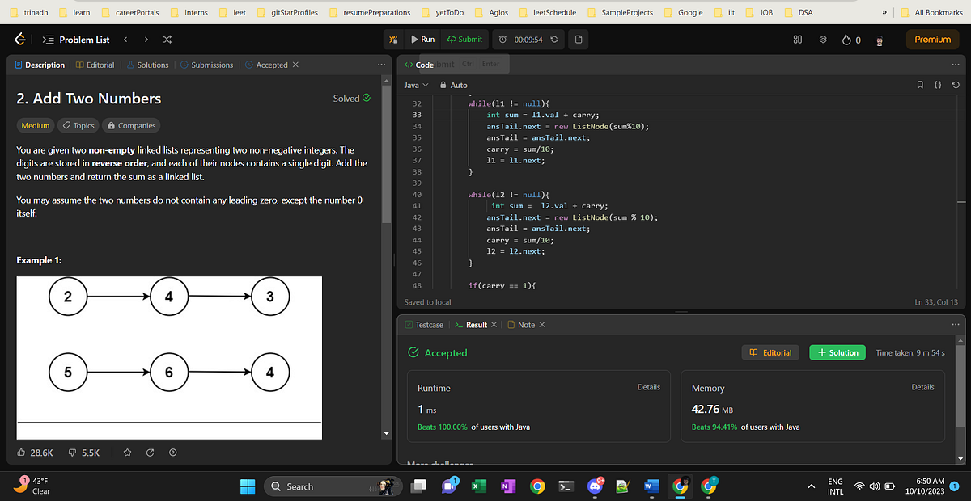
Task: Show the Topics tag
Action: (79, 125)
